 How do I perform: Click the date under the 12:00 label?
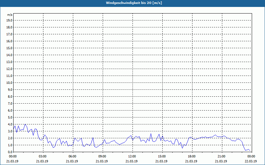[x=132, y=161]
